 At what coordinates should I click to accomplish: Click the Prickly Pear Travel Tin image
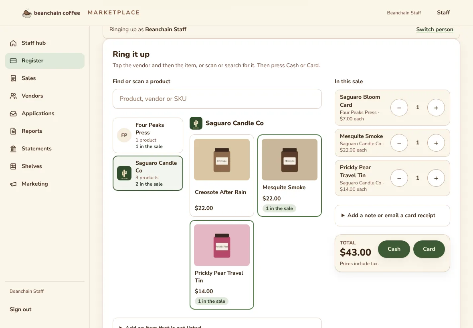coord(222,245)
